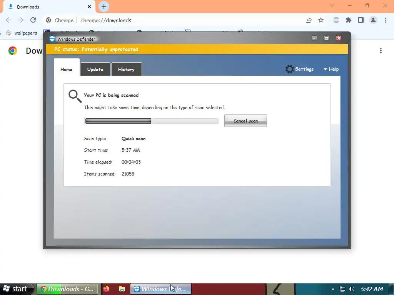This screenshot has width=394, height=295.
Task: Open the Chrome profile avatar
Action: [x=373, y=20]
